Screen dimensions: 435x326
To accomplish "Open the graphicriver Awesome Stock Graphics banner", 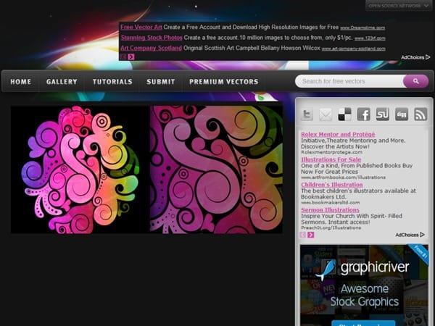I will click(x=364, y=285).
